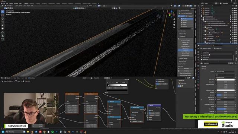Open the Windows Start menu

coord(3,132)
